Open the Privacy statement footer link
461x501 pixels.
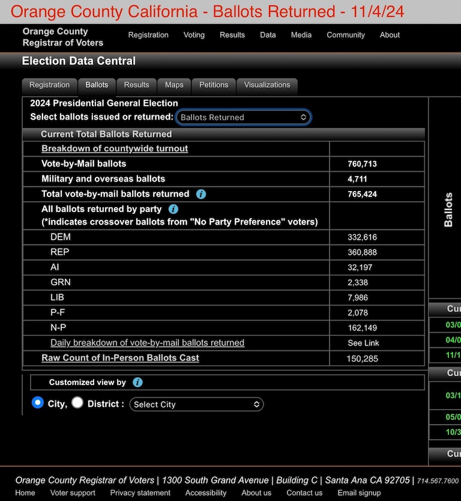tap(140, 493)
